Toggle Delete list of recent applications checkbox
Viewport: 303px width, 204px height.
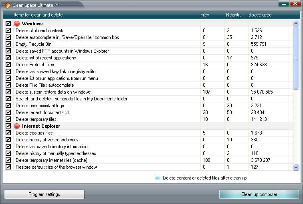coord(8,58)
